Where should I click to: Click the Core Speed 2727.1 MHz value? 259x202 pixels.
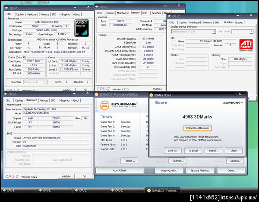coord(34,61)
